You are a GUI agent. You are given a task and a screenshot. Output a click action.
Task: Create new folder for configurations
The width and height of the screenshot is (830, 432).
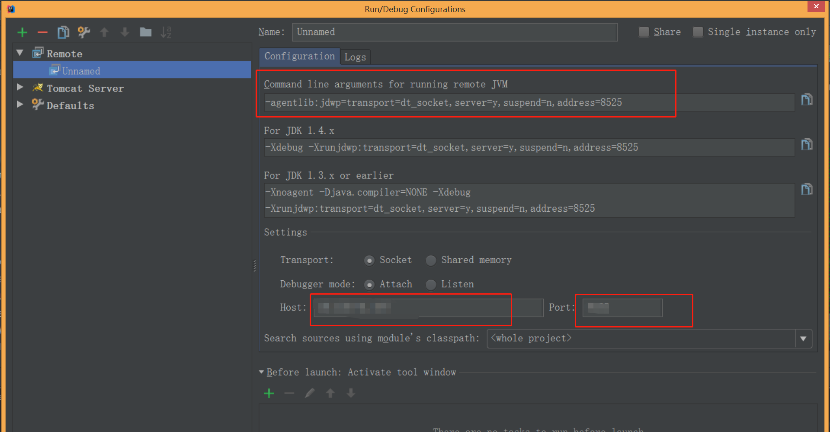coord(145,32)
